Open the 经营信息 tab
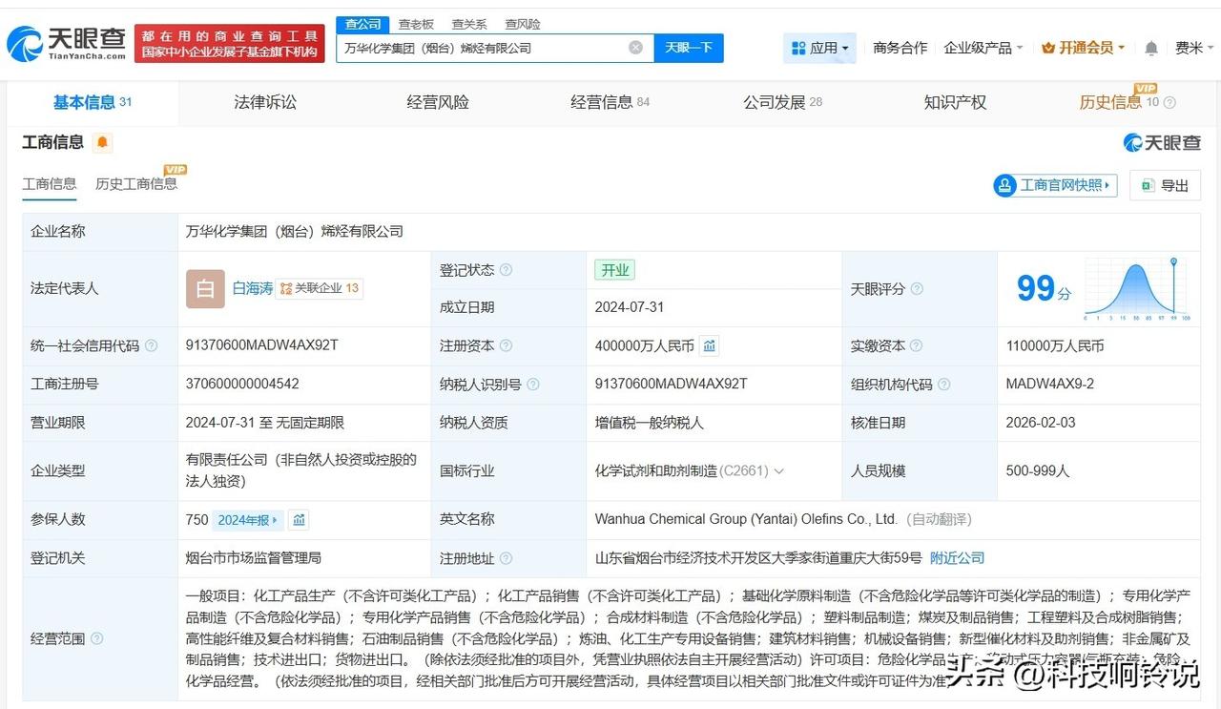The image size is (1221, 709). [x=610, y=102]
